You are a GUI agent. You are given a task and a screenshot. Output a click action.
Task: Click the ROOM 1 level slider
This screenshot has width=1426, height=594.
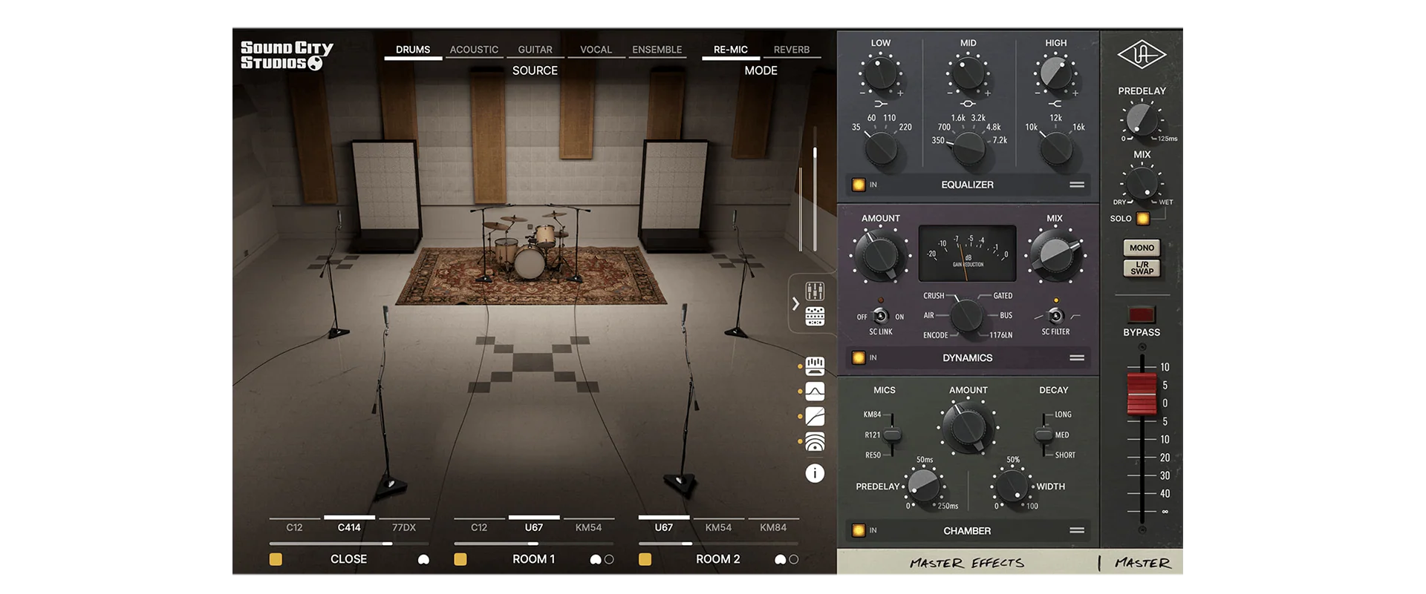pos(534,544)
